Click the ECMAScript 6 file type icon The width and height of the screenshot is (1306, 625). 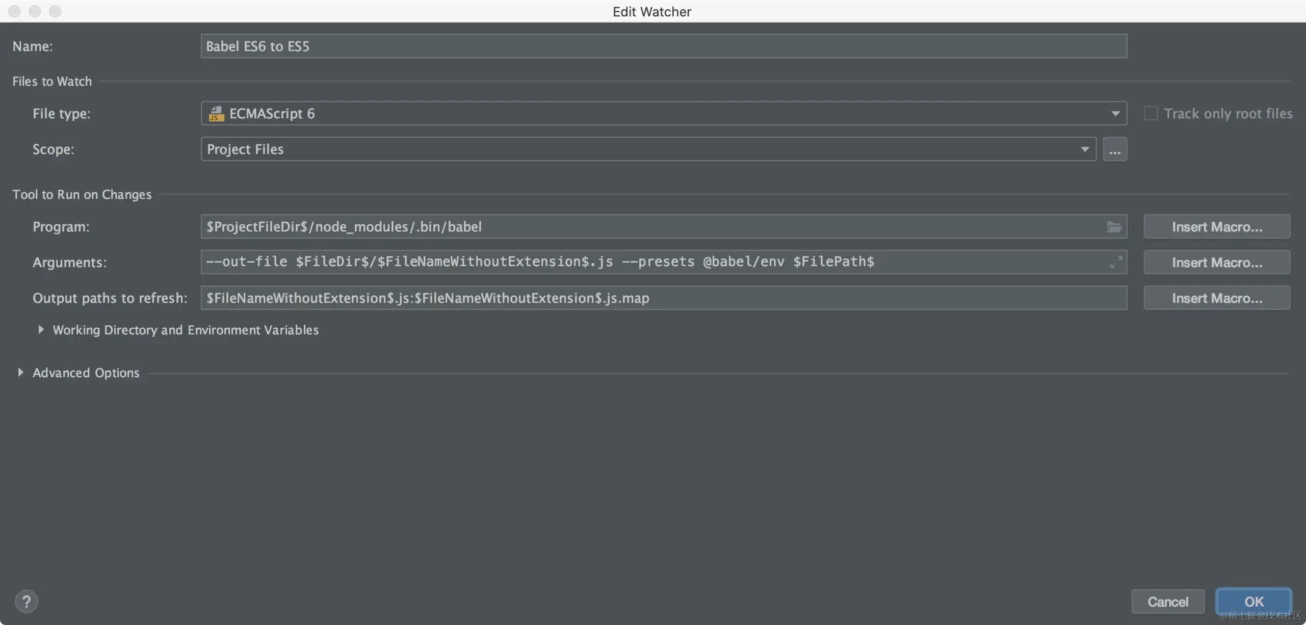[216, 114]
